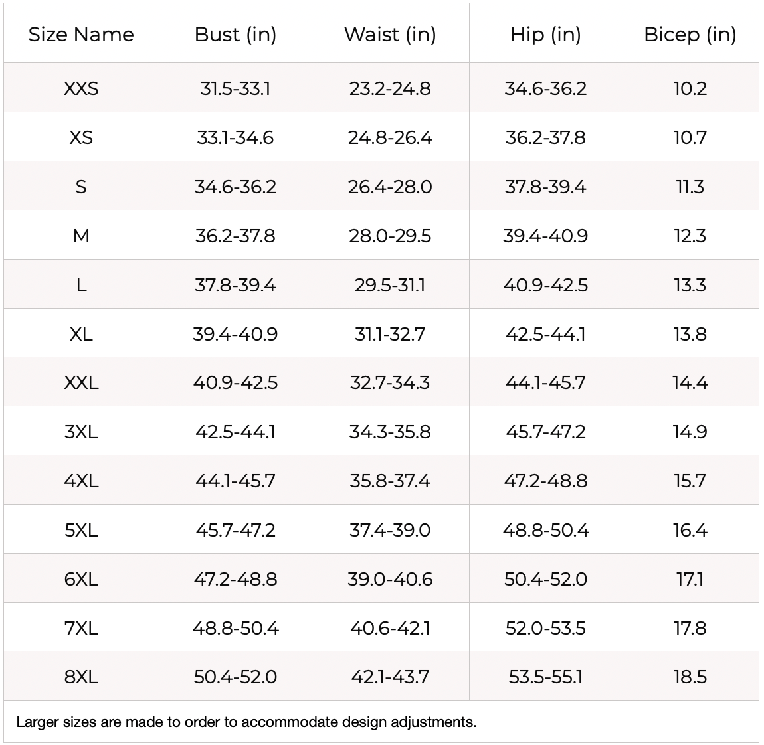Select hip measurement 44.1-45.7 for XXL
This screenshot has width=764, height=745.
click(545, 382)
